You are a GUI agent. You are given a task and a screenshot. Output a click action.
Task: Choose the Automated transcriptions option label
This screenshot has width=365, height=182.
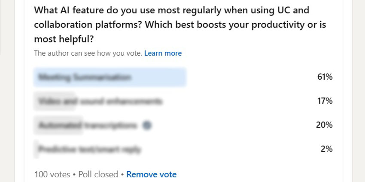[88, 125]
